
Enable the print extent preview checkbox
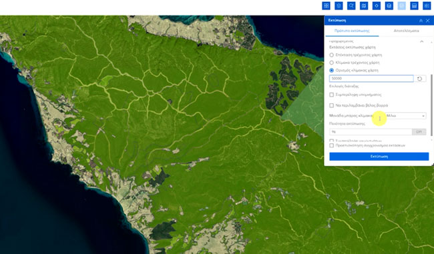[331, 145]
